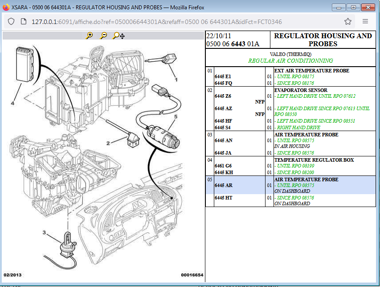Open the Firefox hamburger menu
Screen dimensions: 380x287
tap(365, 21)
